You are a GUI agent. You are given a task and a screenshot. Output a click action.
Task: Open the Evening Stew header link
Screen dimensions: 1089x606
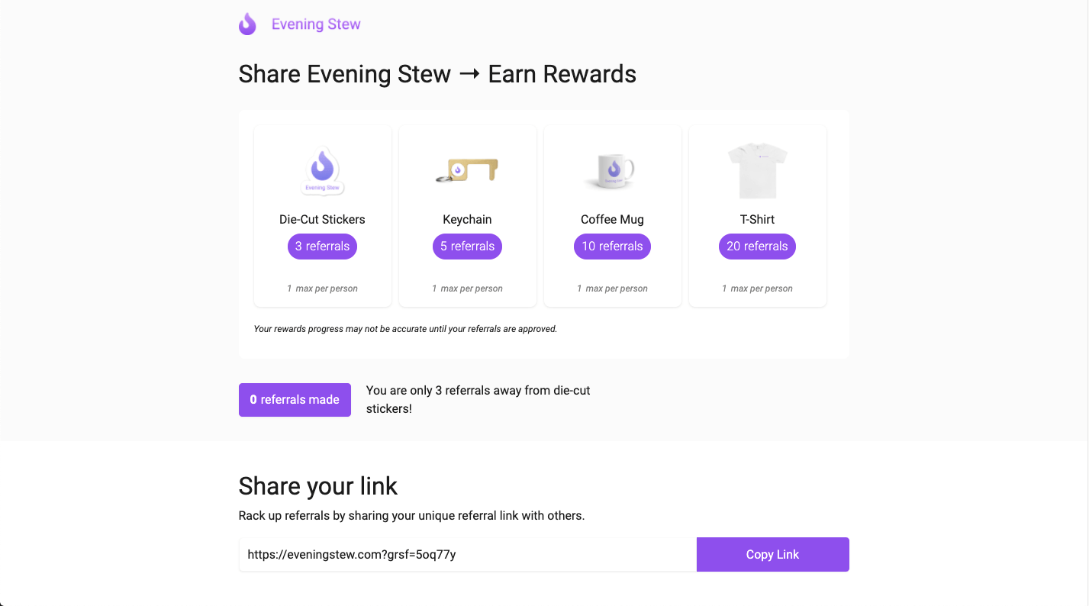pos(316,24)
